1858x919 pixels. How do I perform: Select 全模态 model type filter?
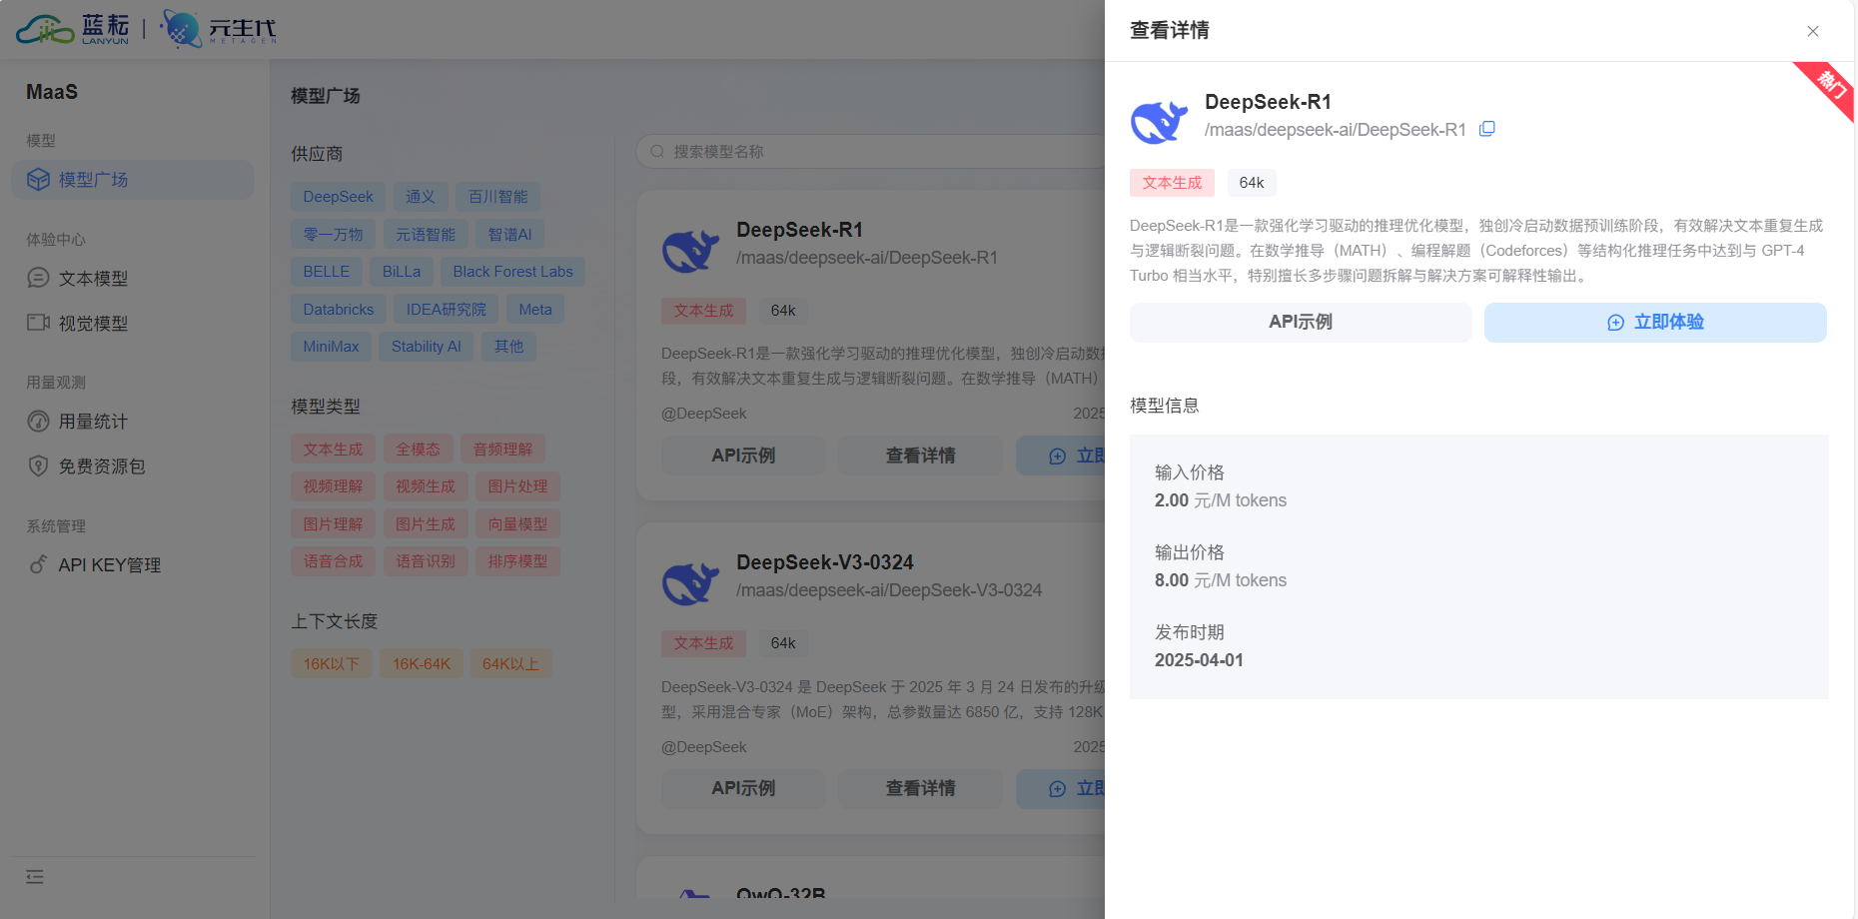pos(418,450)
